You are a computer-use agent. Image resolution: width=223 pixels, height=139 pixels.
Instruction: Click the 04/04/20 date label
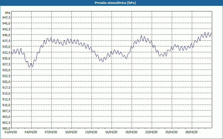(31, 132)
